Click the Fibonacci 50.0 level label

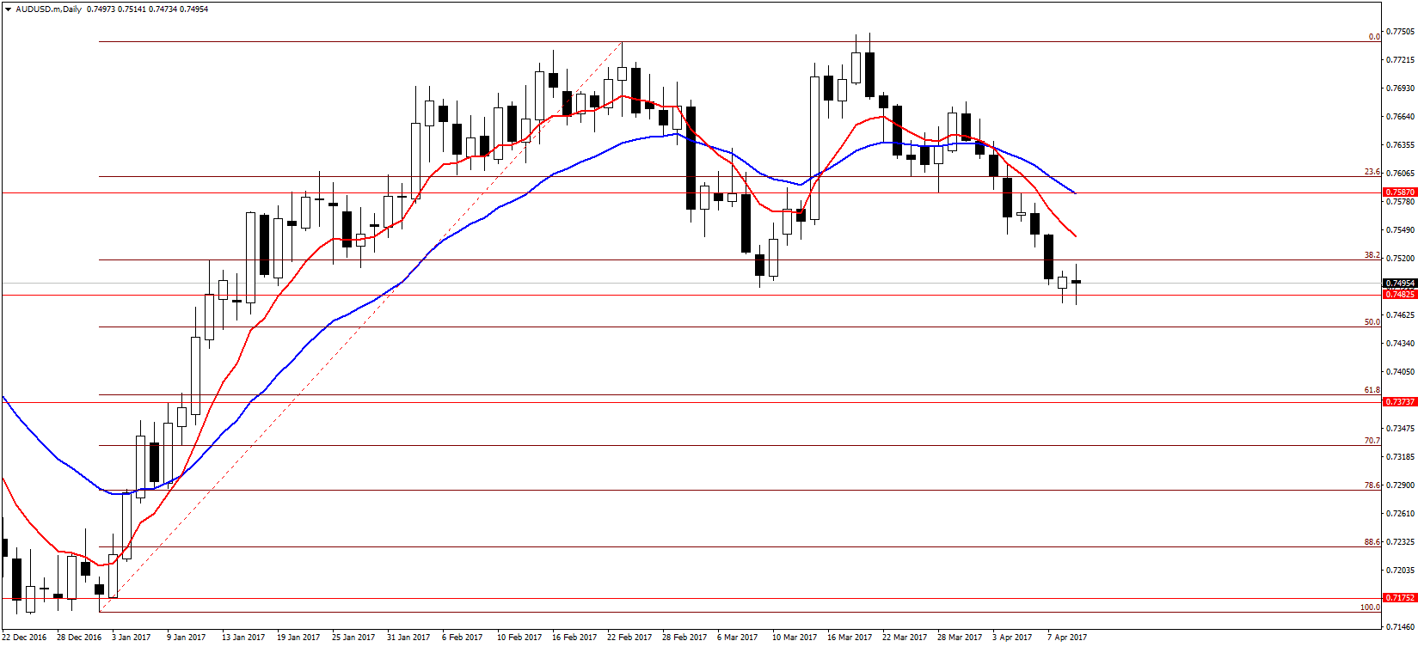pyautogui.click(x=1372, y=322)
